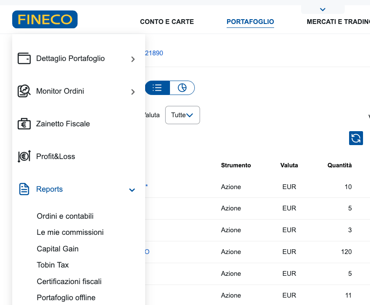
Task: Switch to list view
Action: 157,88
